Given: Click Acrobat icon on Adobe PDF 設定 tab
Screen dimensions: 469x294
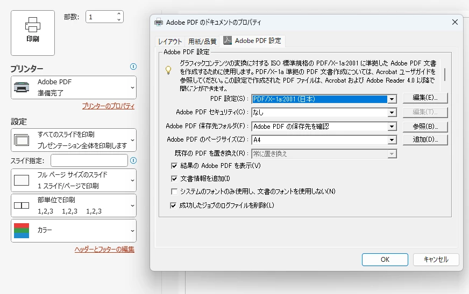Looking at the screenshot, I should pos(228,40).
